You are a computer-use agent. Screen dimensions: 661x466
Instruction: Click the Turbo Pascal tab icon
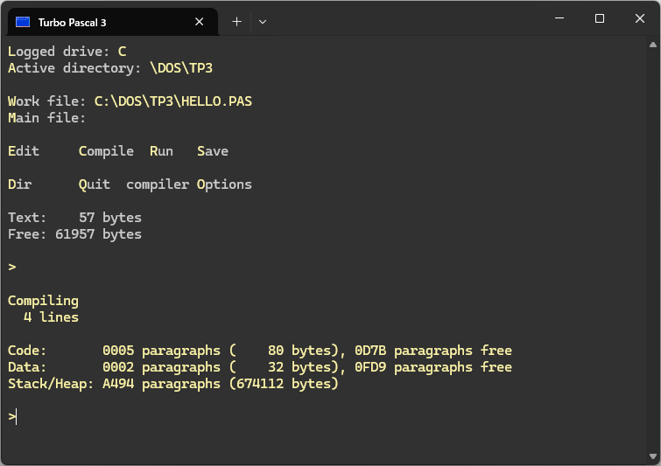(x=24, y=22)
